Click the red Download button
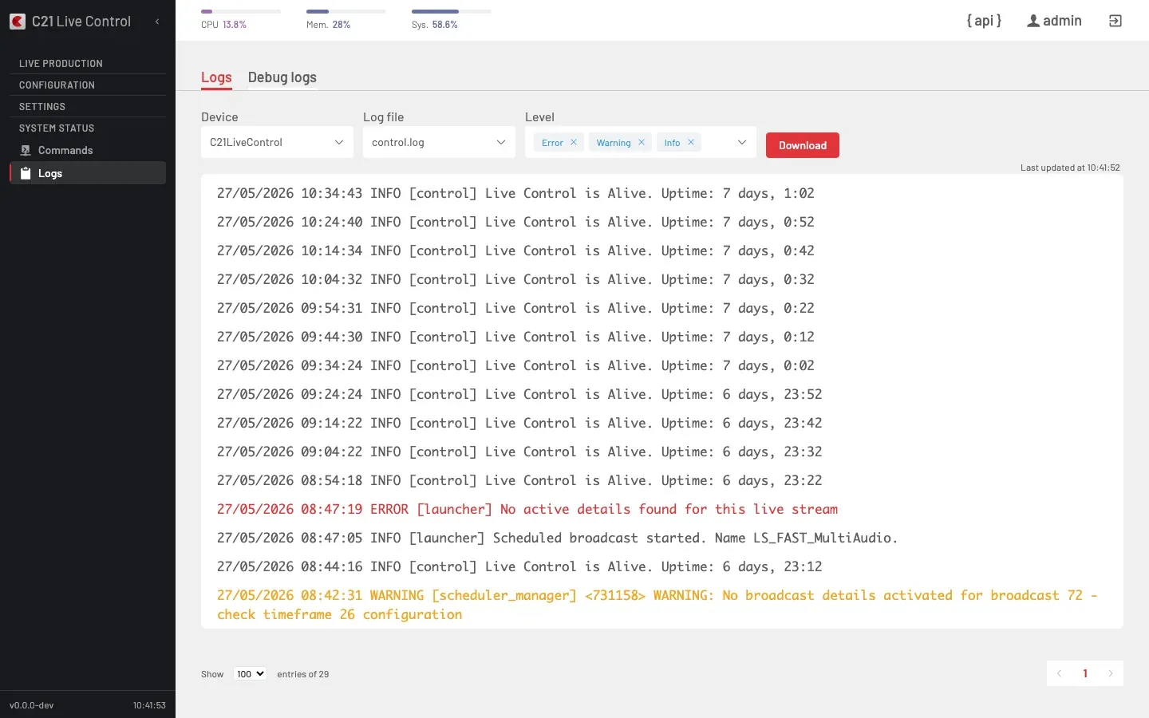This screenshot has height=718, width=1149. 803,145
